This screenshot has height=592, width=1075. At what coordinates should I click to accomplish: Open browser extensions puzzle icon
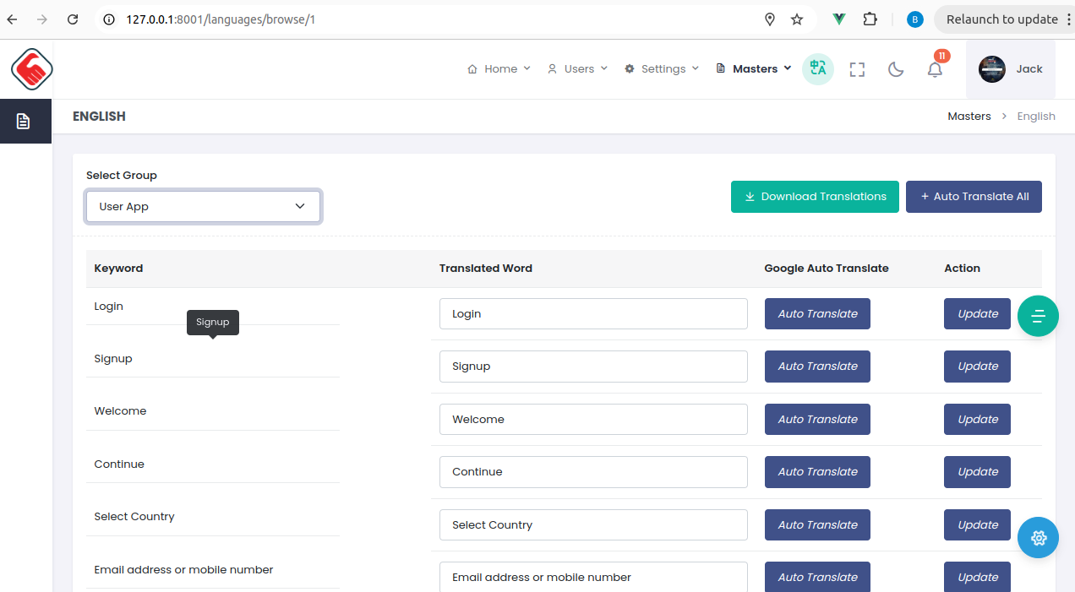tap(870, 19)
